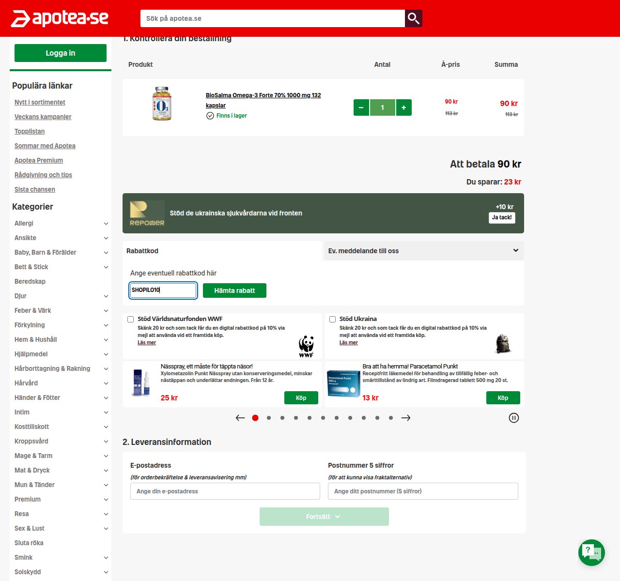Click the BioSalma Omega-3 product image
Viewport: 620px width, 581px height.
162,104
